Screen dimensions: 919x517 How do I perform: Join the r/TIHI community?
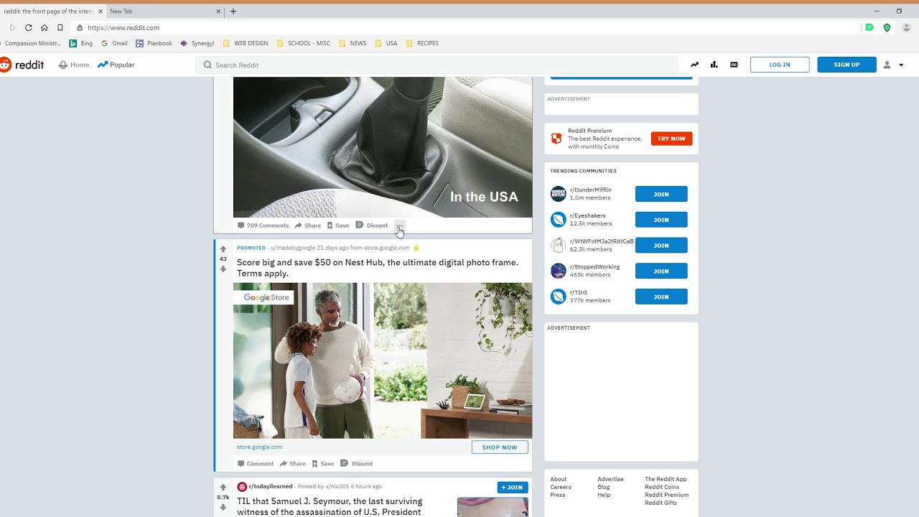661,297
